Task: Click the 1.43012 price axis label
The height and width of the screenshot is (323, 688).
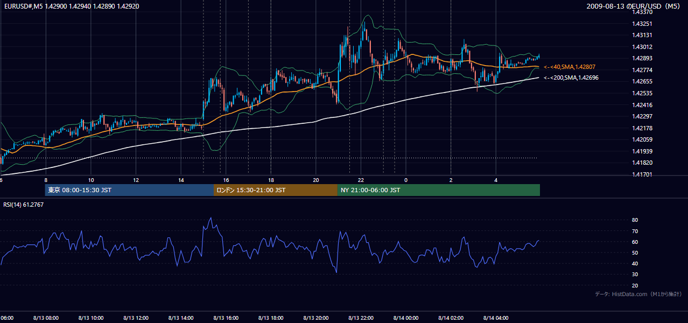Action: [643, 47]
